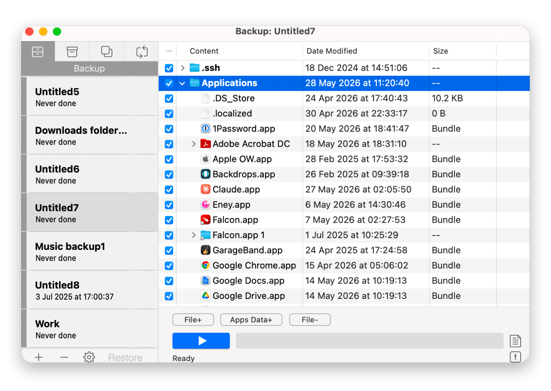Viewport: 551px width, 391px height.
Task: Uncheck the Falcon.app 1 checkbox
Action: [169, 235]
